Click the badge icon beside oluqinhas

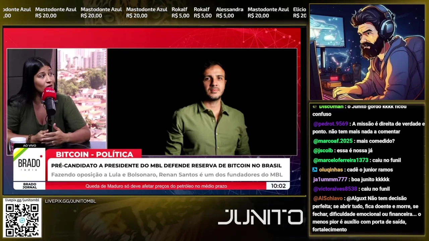[x=315, y=170]
